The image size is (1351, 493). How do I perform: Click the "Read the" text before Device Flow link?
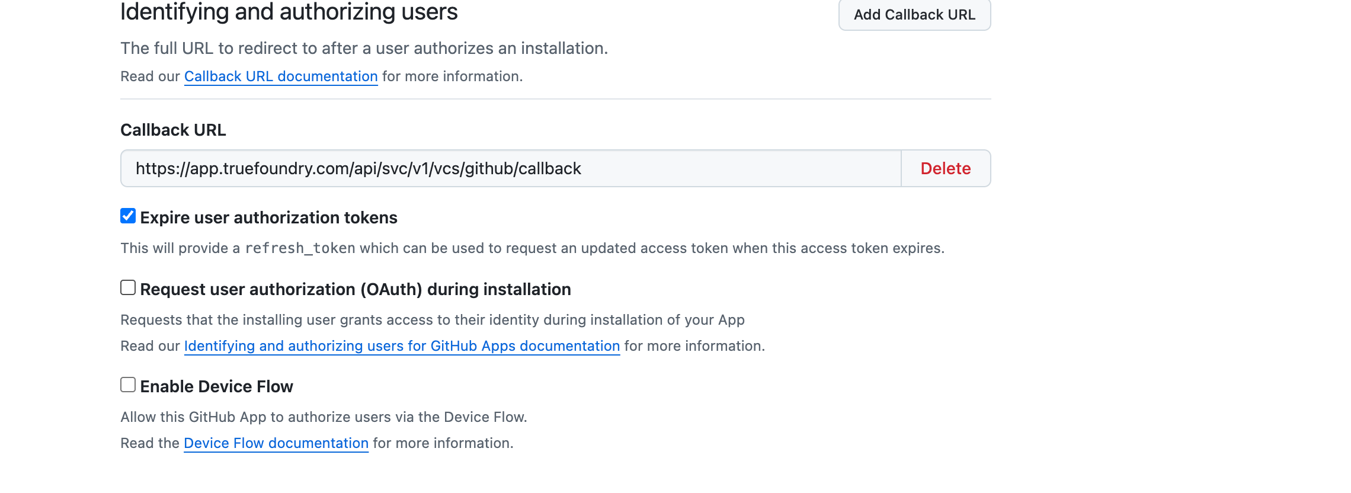pos(150,443)
